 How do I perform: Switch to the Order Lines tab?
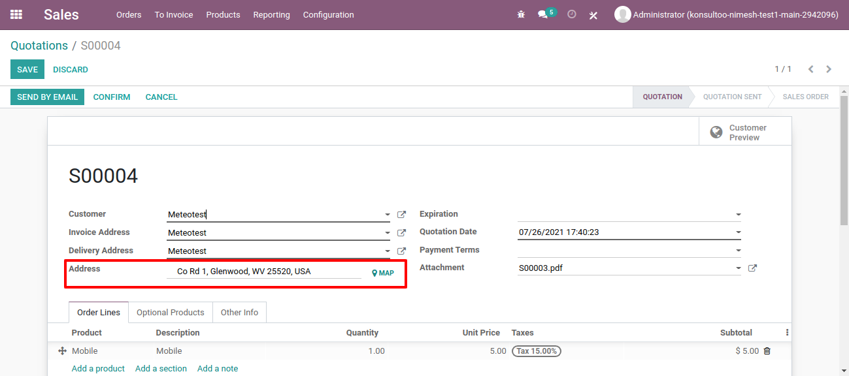pos(99,313)
